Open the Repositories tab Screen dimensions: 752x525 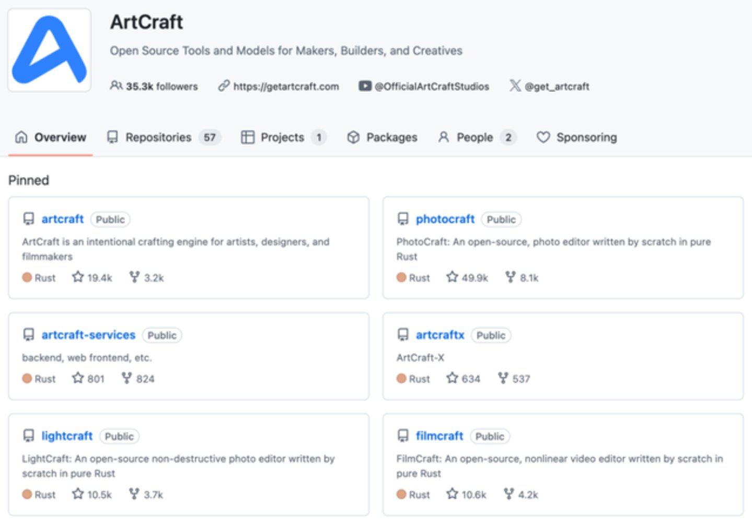[164, 137]
